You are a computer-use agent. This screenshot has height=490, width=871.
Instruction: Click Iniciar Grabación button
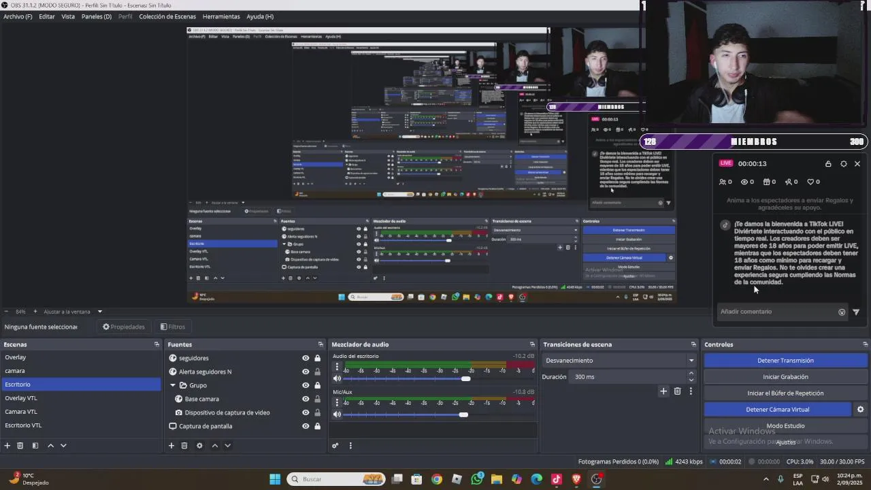tap(785, 377)
